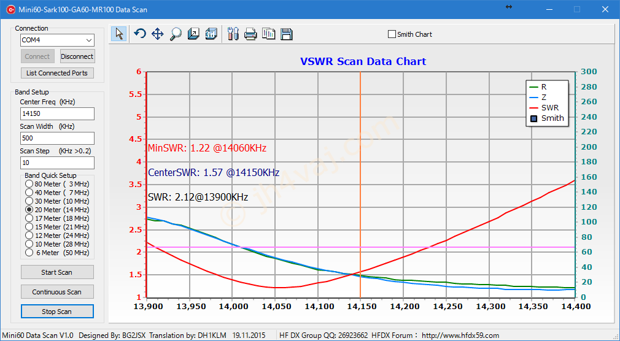The image size is (620, 341).
Task: Enable the Smith Chart checkbox
Action: [392, 34]
